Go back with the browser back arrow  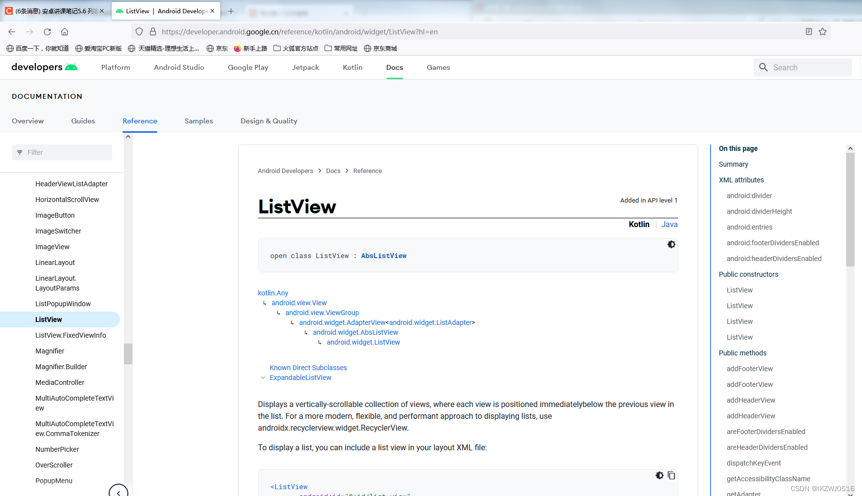[x=12, y=31]
